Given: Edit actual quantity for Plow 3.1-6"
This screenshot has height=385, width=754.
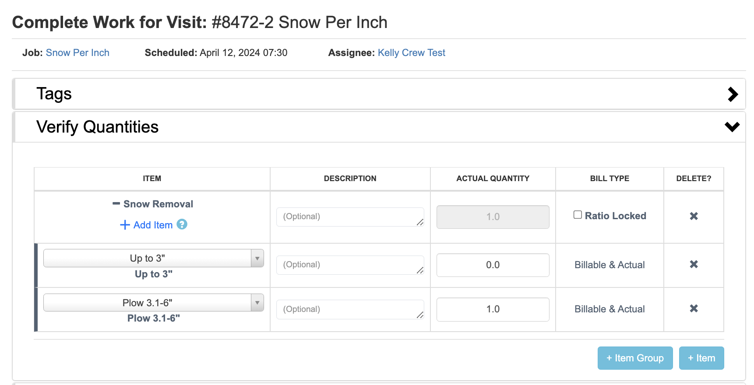Looking at the screenshot, I should pos(493,309).
